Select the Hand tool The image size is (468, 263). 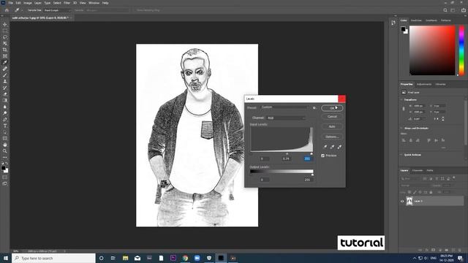coord(5,145)
